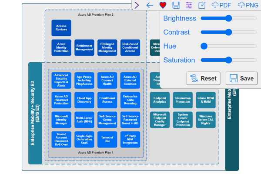Select the Endpoint Analytics tile
Image resolution: width=261 pixels, height=174 pixels.
(x=160, y=100)
